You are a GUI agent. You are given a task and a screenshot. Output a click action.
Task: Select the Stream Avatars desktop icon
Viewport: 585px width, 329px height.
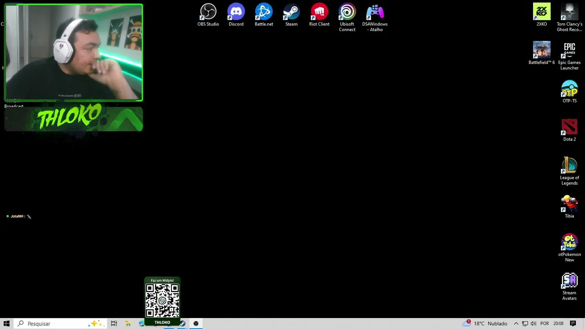pyautogui.click(x=569, y=287)
